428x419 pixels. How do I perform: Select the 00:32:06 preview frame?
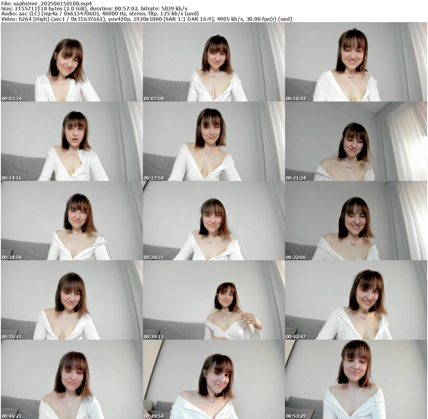(x=356, y=221)
